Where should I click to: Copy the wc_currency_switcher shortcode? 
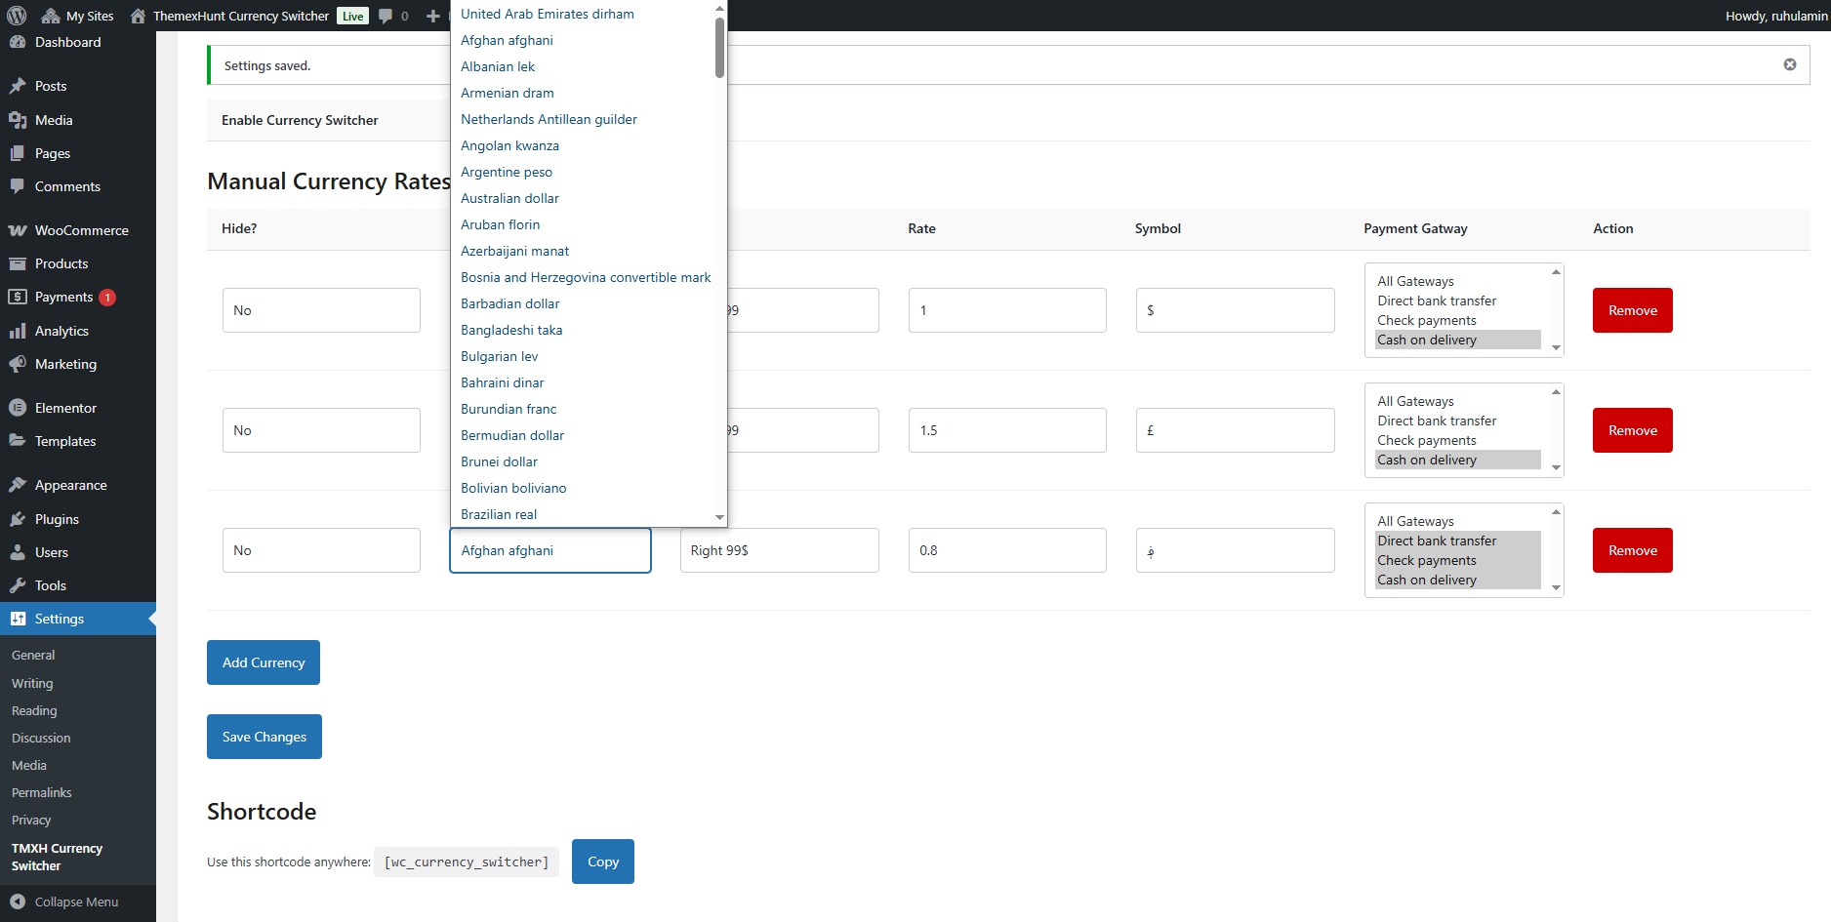click(x=603, y=862)
